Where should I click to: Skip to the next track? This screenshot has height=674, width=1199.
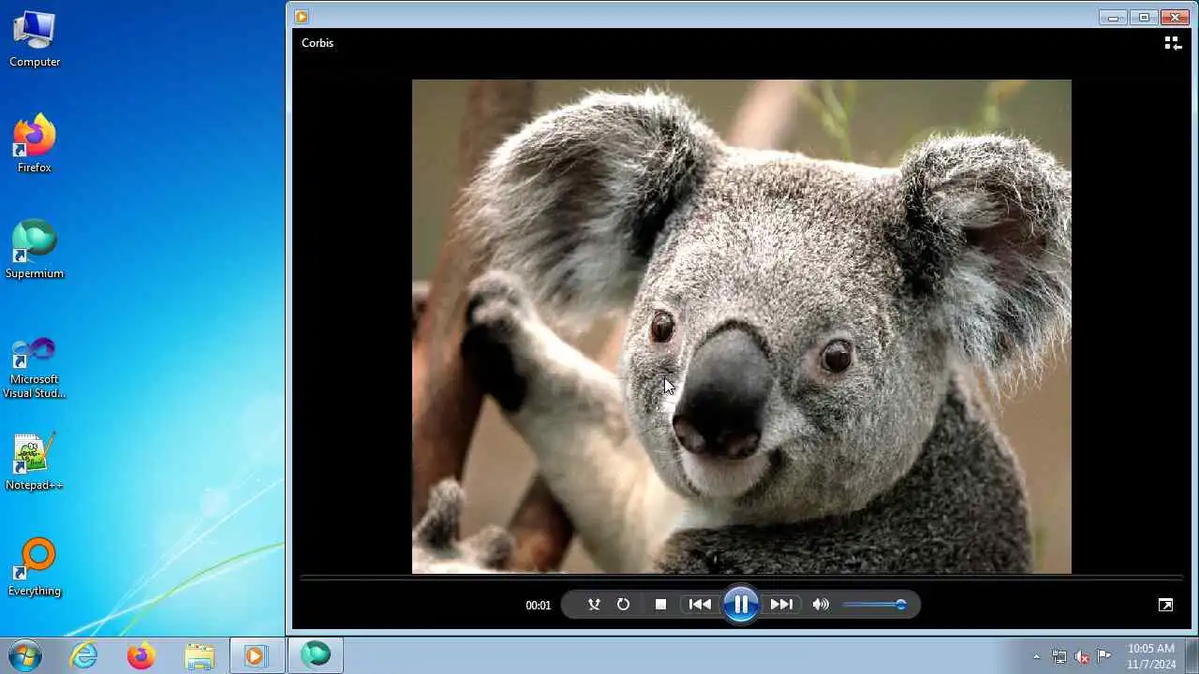pos(781,605)
